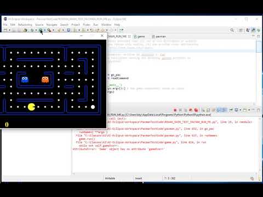
Task: Open the Source menu
Action: 39,25
